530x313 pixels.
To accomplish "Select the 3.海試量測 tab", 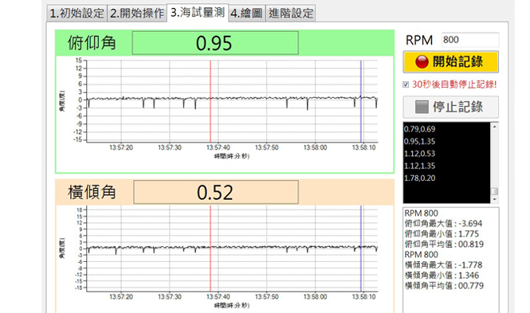I will 198,13.
